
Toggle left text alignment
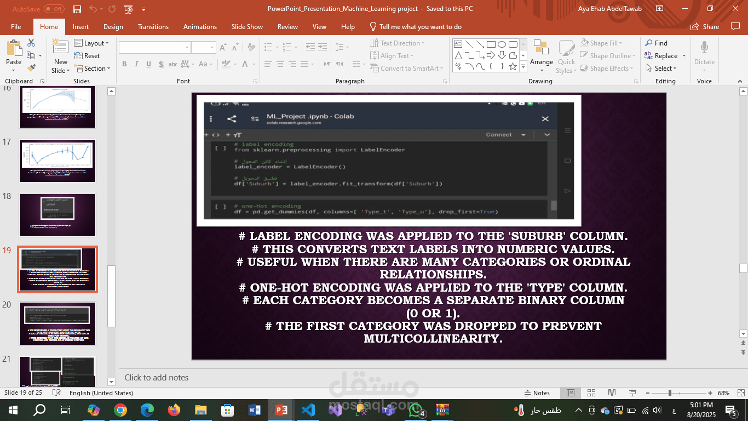point(267,64)
